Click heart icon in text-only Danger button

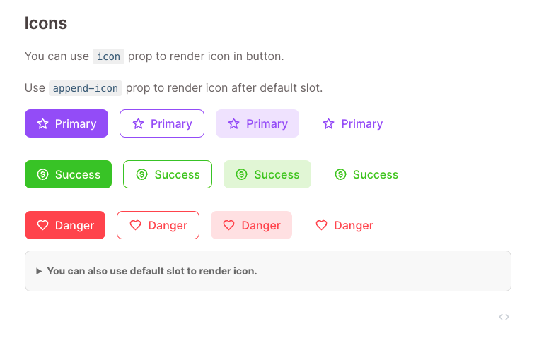click(321, 225)
